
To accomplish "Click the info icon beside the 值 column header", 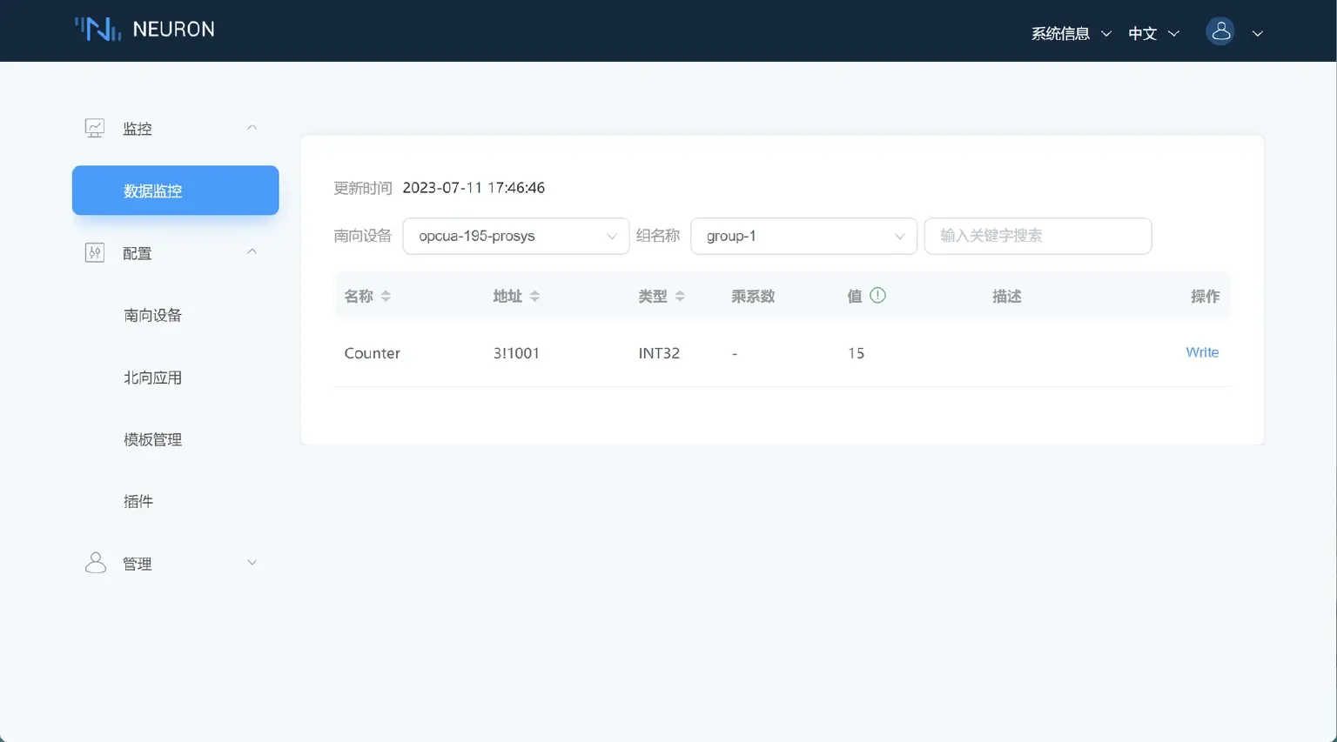I will [877, 295].
